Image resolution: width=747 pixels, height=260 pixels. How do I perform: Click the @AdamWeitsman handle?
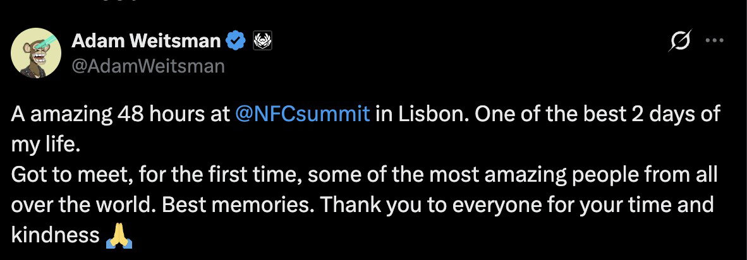click(x=148, y=66)
